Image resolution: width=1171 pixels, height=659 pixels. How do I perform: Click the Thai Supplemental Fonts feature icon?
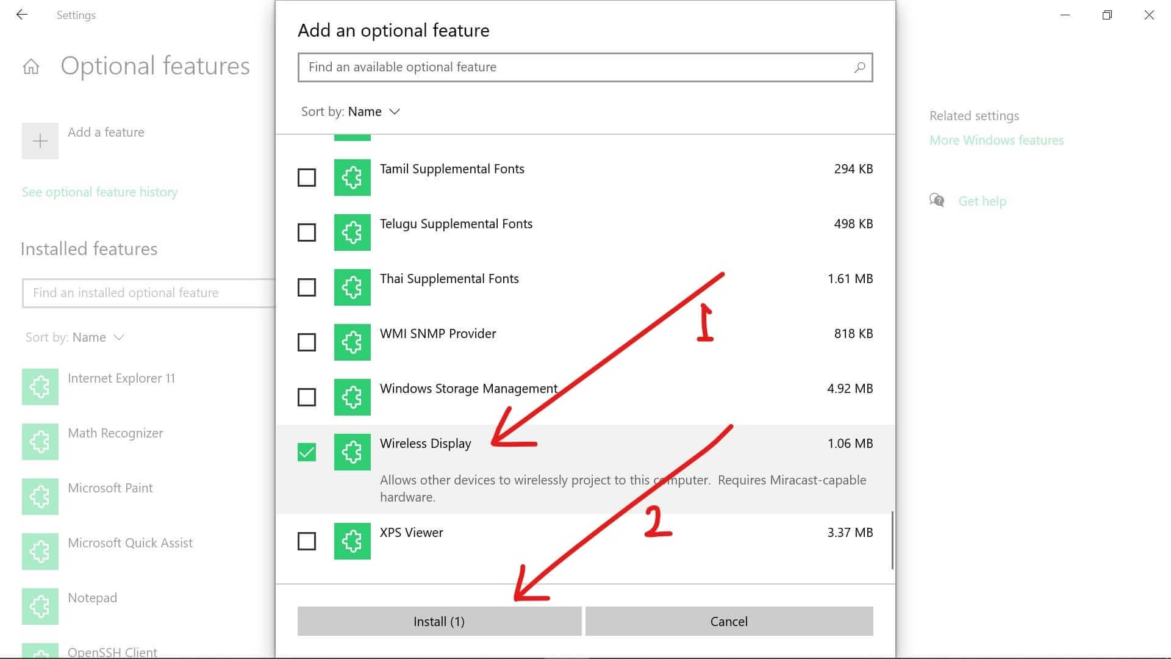tap(352, 287)
